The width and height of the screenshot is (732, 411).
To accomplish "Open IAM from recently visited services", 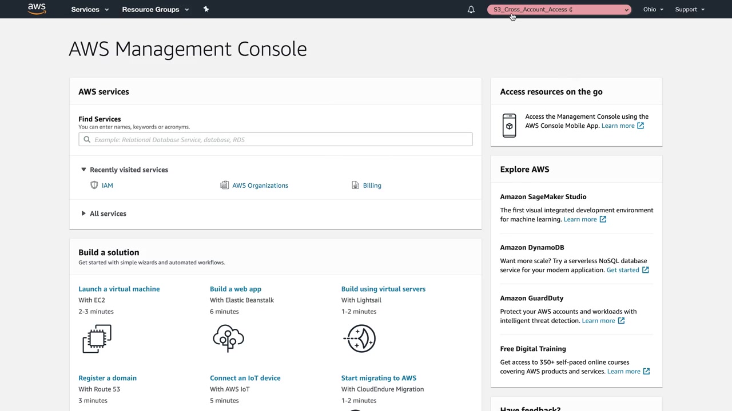I will tap(107, 186).
